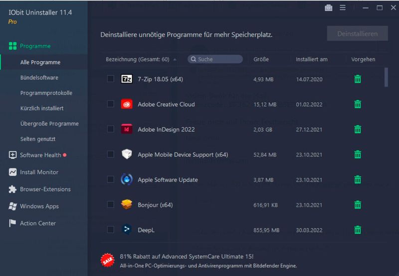Uninstall DeepL via its trash icon
Viewport: 399px width, 276px height.
pyautogui.click(x=358, y=230)
